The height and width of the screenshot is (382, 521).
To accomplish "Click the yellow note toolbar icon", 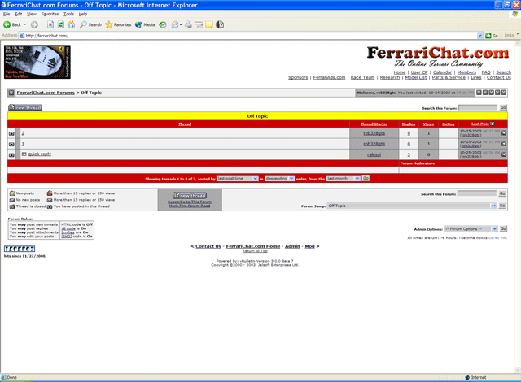I will (209, 25).
